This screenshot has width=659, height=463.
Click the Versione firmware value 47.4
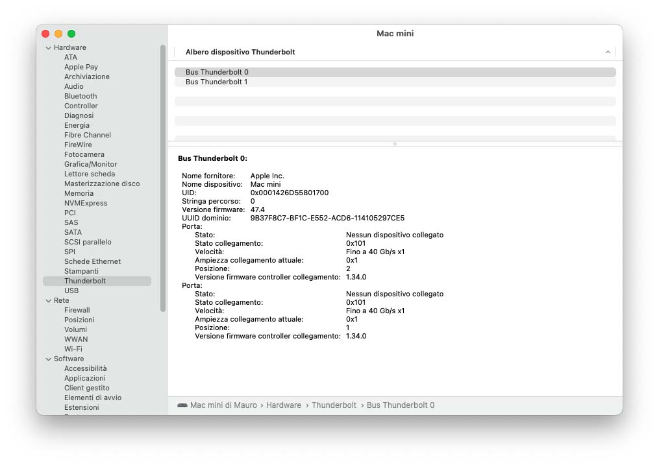point(258,209)
